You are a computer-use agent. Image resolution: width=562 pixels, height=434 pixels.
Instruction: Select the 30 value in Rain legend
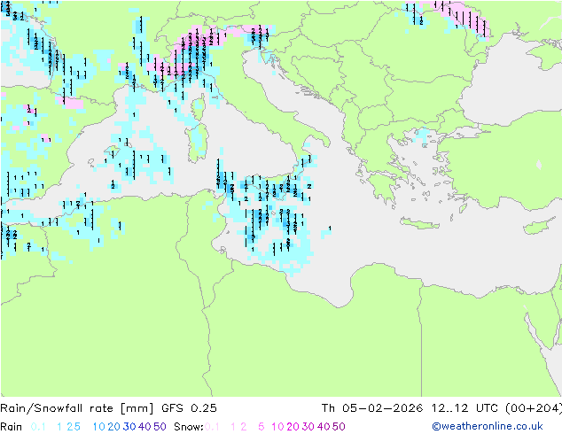coord(129,427)
